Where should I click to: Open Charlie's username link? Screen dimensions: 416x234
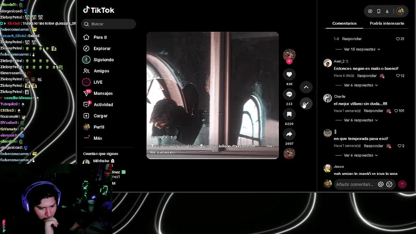point(340,97)
